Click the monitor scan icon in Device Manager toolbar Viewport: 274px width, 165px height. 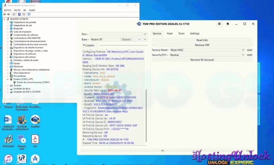click(29, 14)
